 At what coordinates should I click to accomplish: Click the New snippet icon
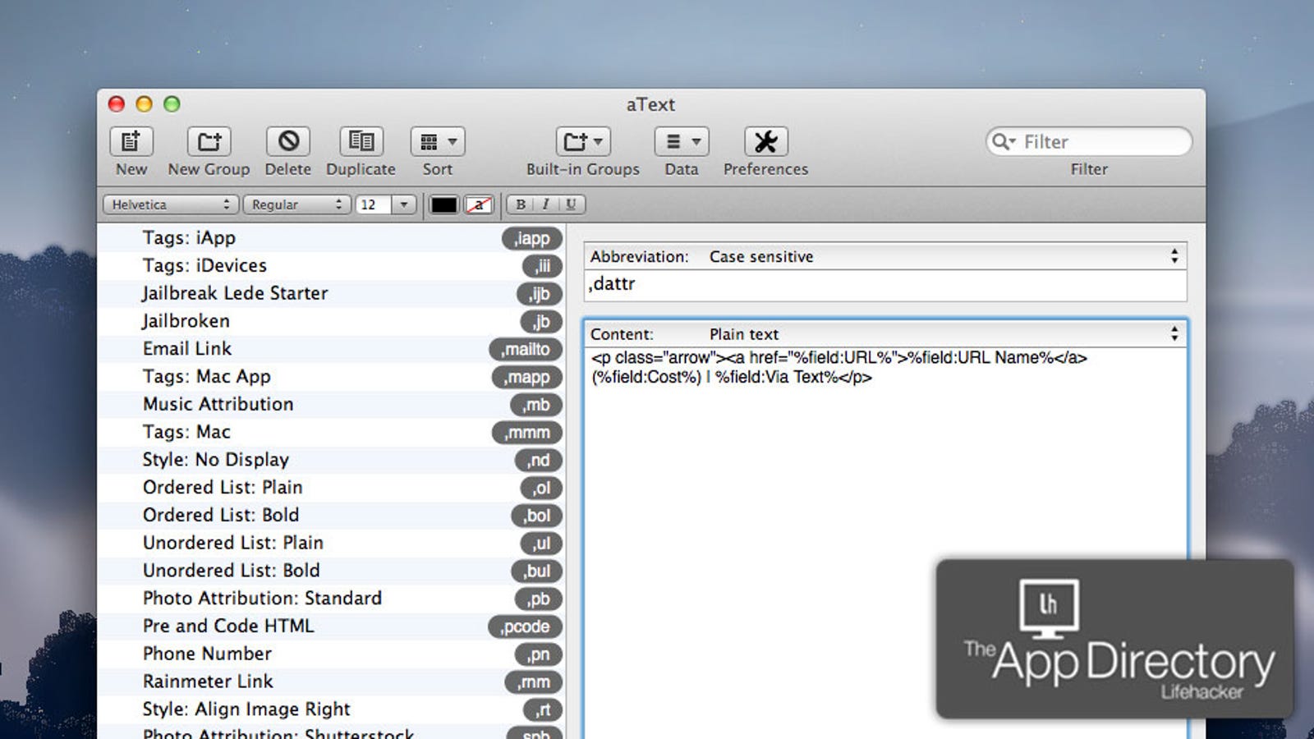point(131,142)
